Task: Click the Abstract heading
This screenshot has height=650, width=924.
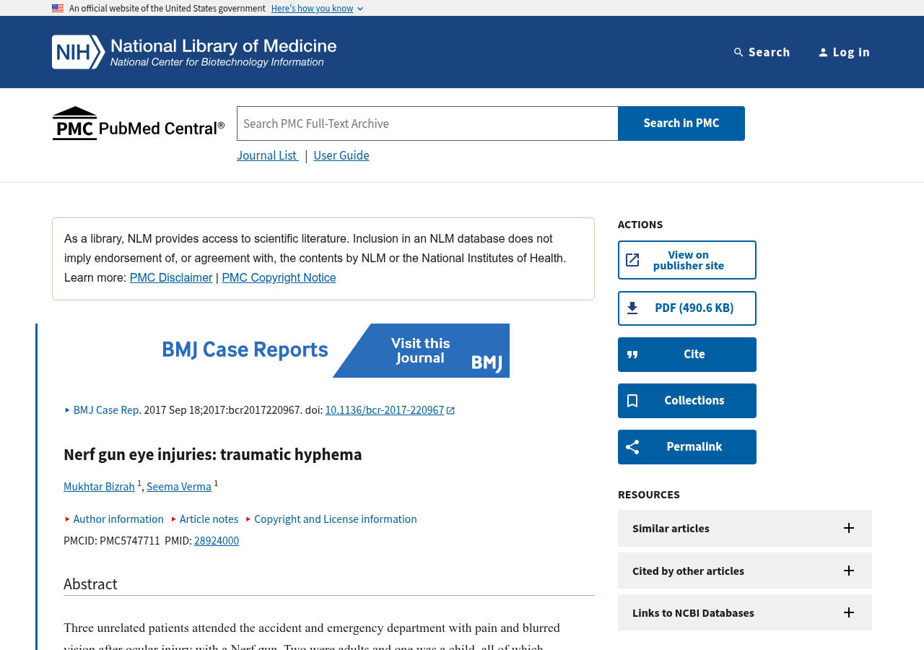Action: coord(90,584)
